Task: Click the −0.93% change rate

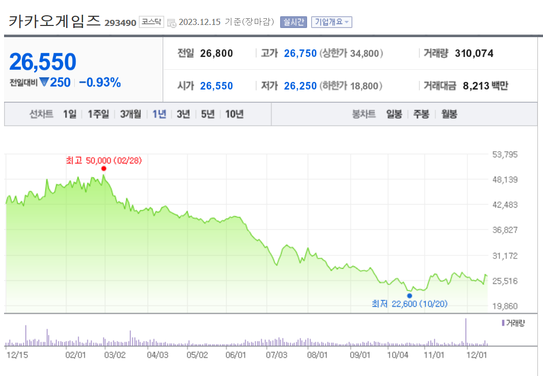Action: click(100, 82)
